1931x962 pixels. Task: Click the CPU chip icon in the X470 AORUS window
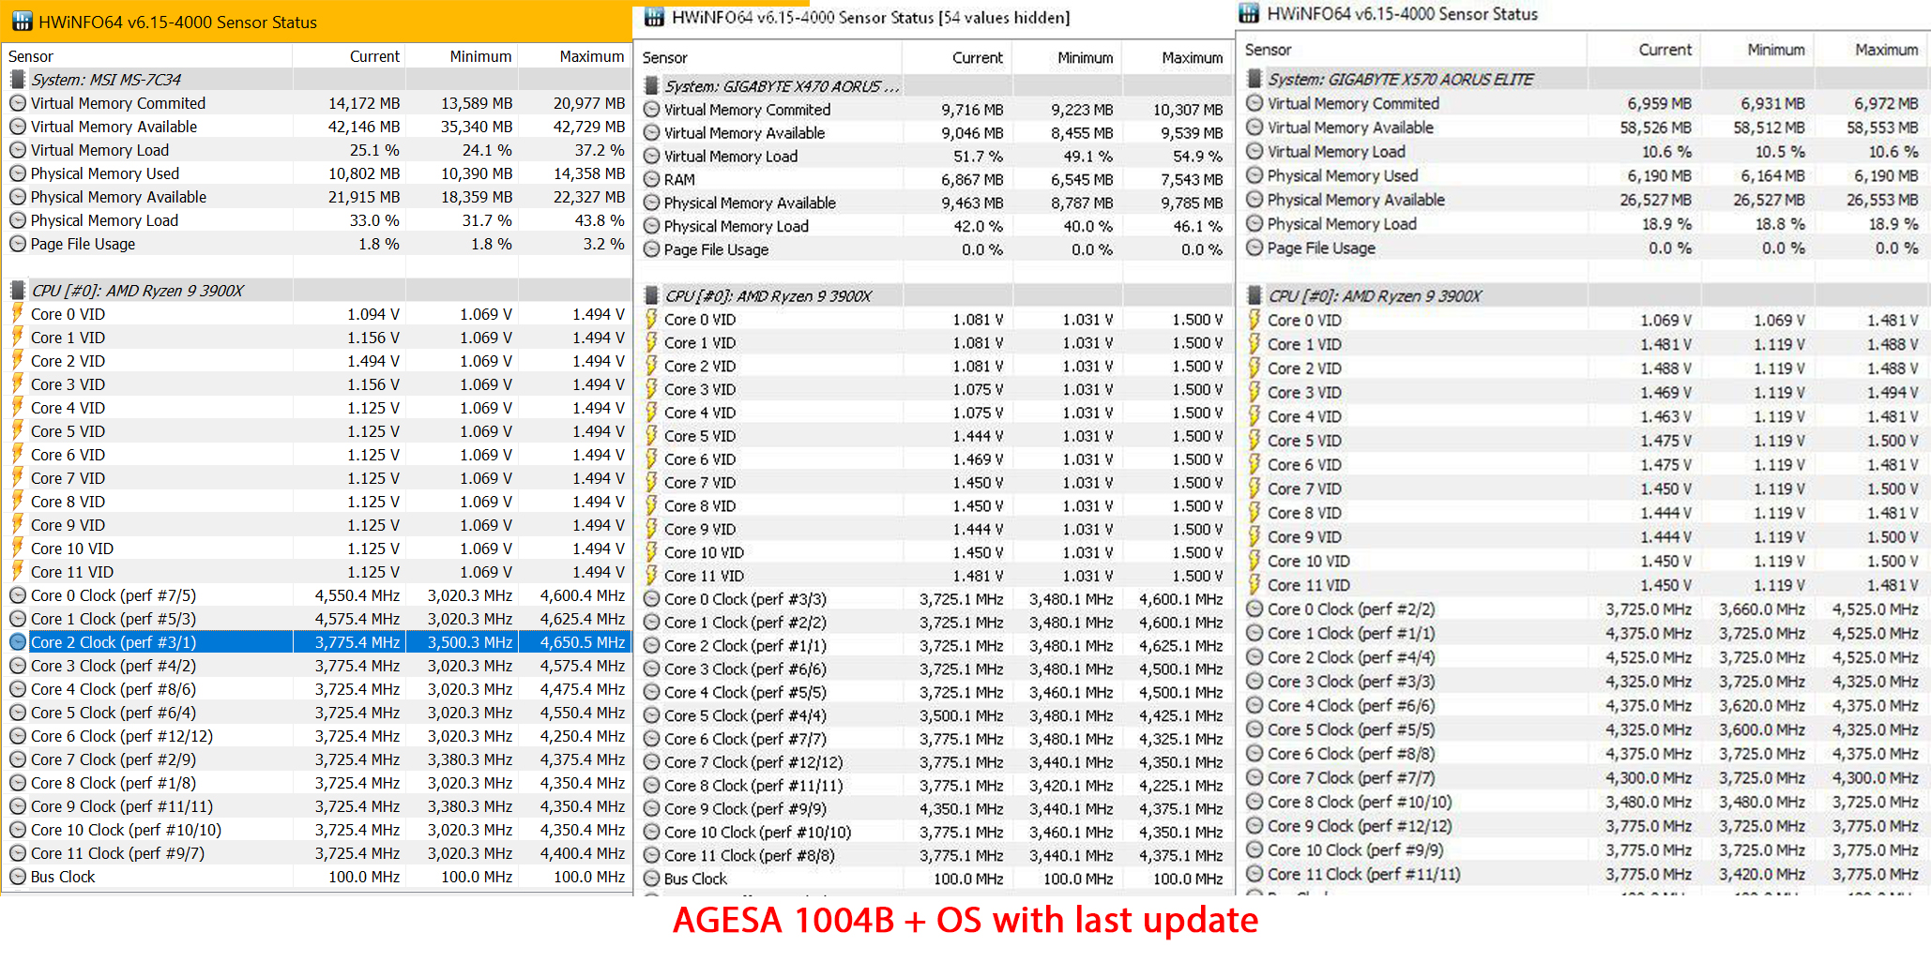[651, 296]
